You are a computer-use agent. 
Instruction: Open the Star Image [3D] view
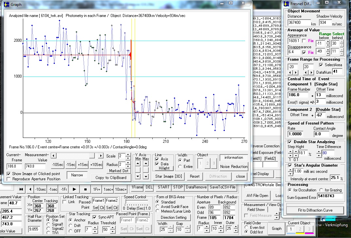(168, 176)
